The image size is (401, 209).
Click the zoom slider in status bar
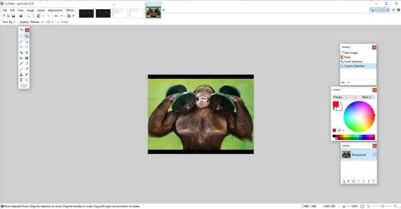(382, 206)
